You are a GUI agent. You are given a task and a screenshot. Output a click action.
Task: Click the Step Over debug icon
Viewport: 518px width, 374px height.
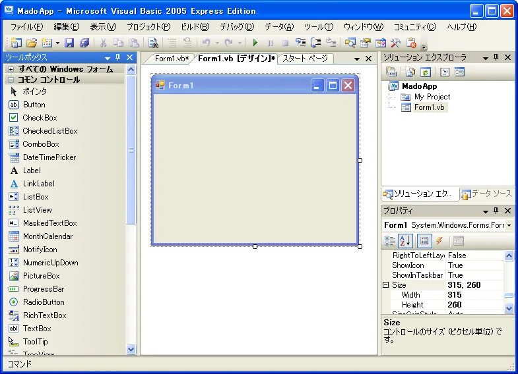pos(316,43)
